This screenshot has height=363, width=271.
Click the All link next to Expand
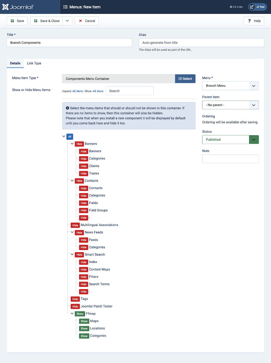[x=74, y=91]
